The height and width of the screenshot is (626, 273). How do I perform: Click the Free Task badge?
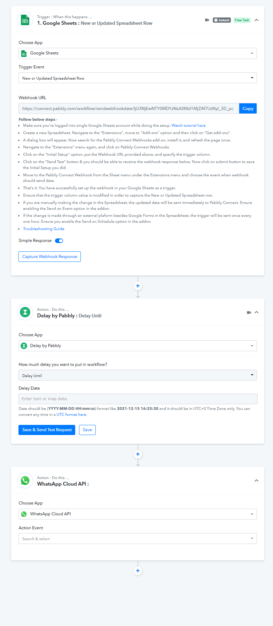(242, 20)
